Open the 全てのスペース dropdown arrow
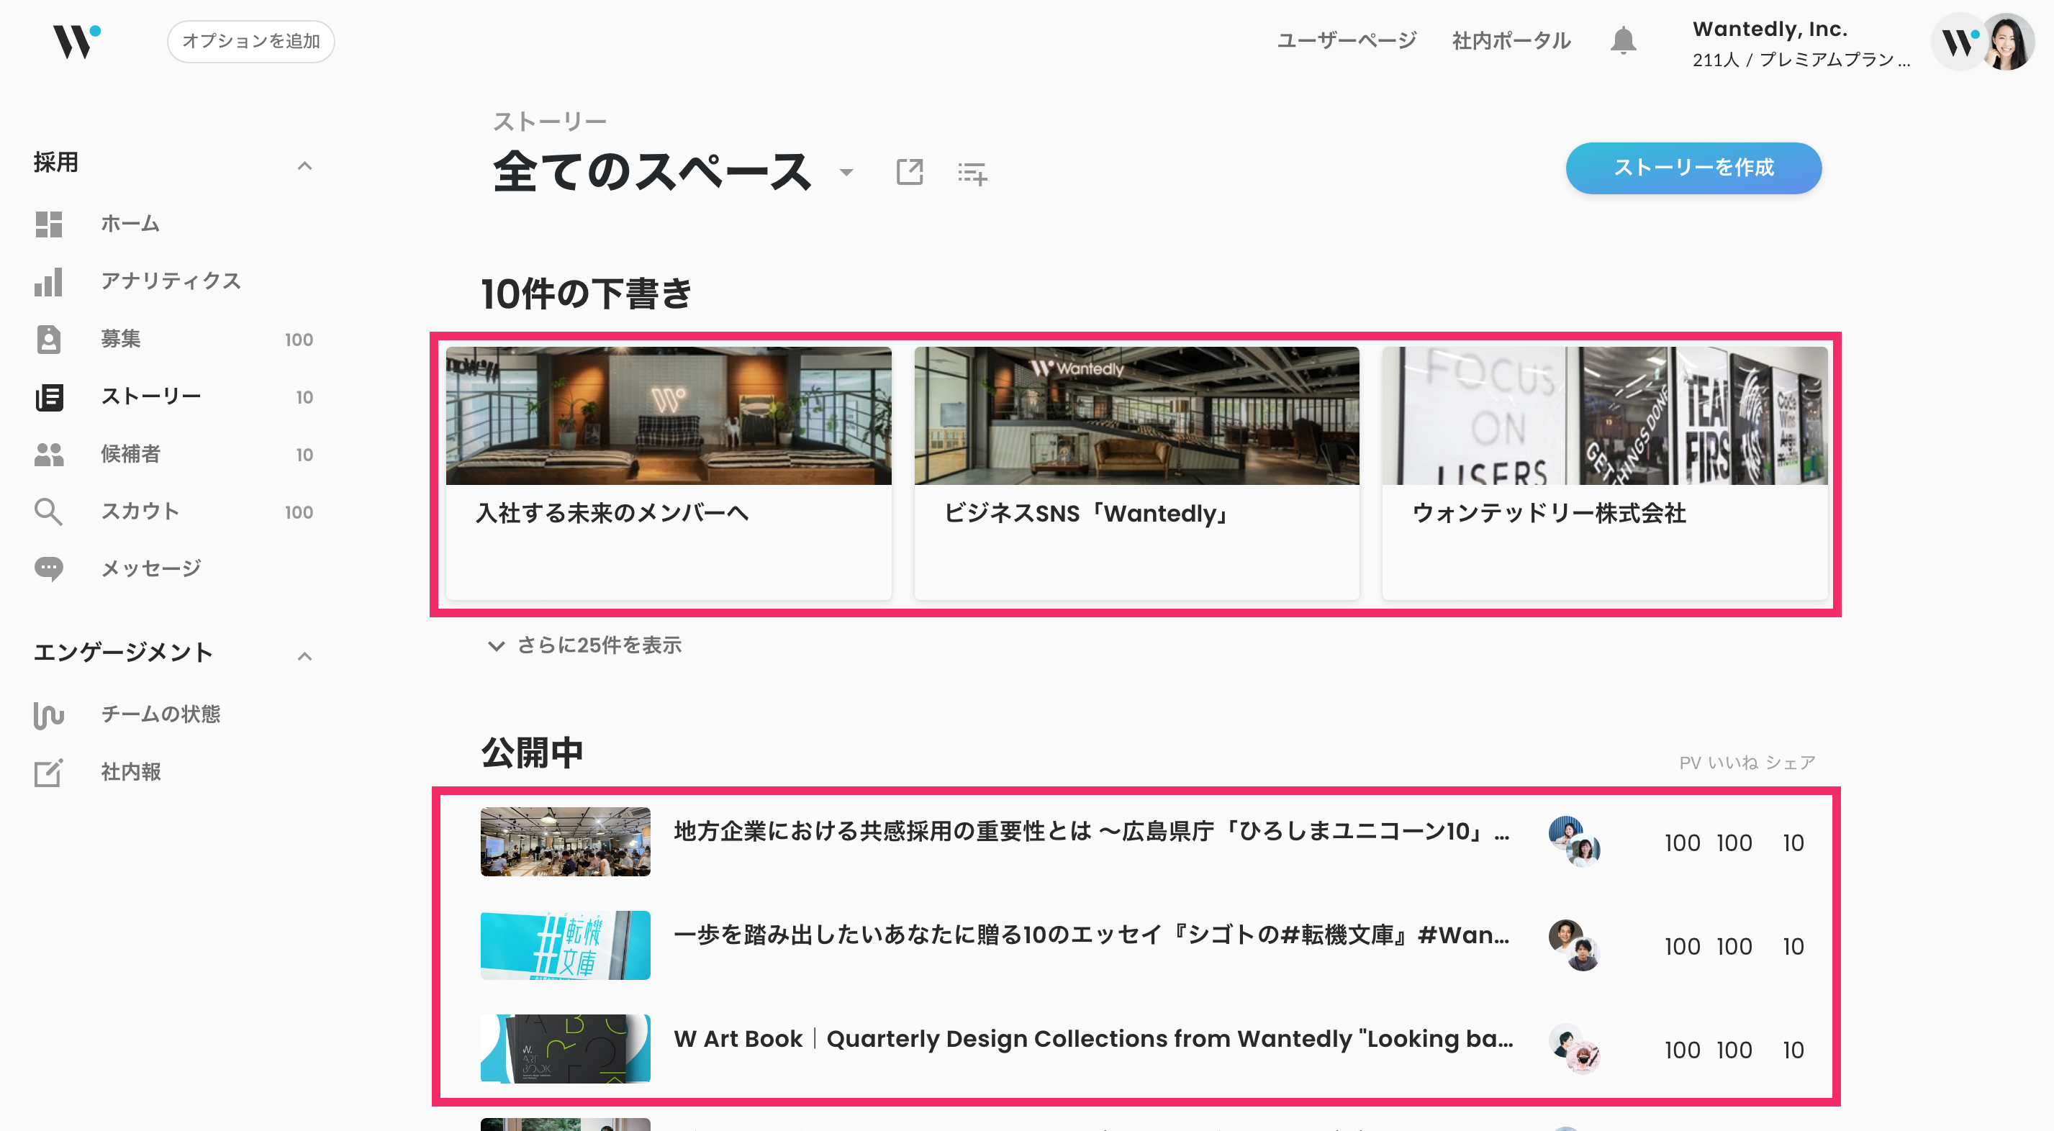This screenshot has height=1131, width=2054. 846,172
